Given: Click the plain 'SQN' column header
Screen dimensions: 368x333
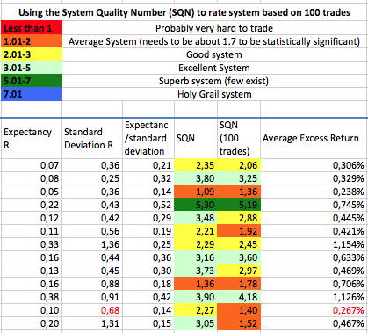Looking at the screenshot, I should [x=196, y=138].
